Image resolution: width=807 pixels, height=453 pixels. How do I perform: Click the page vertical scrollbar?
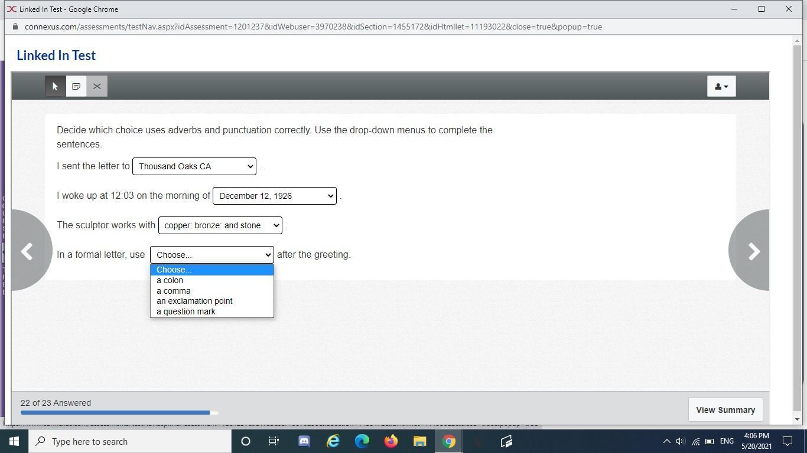tap(797, 229)
